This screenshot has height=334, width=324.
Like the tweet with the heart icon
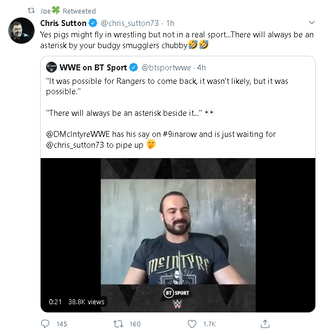(x=192, y=324)
